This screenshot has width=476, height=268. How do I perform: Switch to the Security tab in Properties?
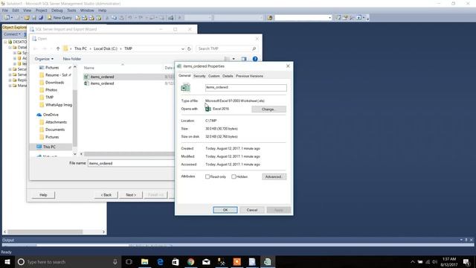coord(199,76)
